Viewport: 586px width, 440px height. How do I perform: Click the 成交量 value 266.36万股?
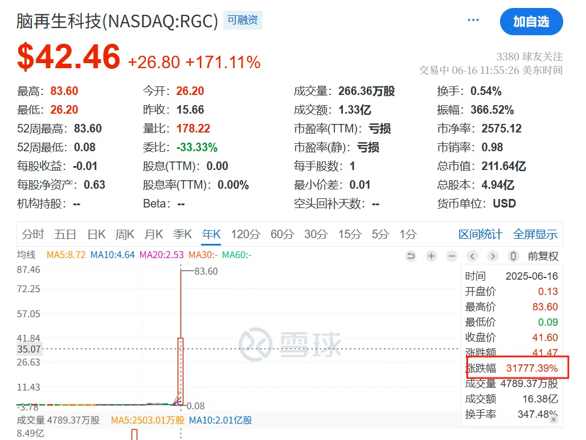[x=367, y=91]
